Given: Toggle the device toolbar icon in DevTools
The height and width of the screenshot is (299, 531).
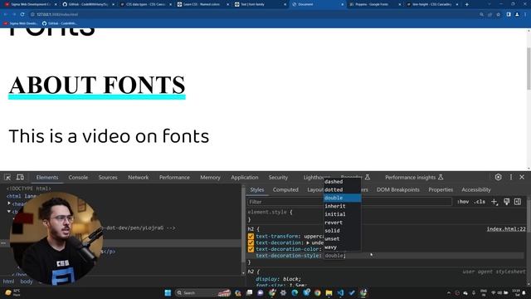Looking at the screenshot, I should coord(20,177).
